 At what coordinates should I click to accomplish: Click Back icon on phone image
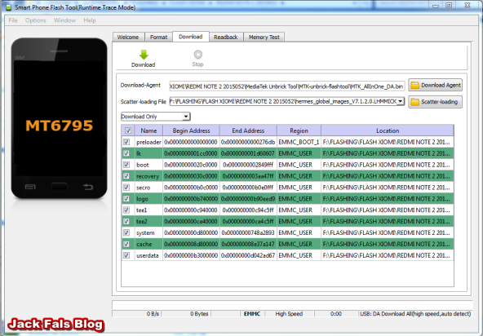(88, 187)
